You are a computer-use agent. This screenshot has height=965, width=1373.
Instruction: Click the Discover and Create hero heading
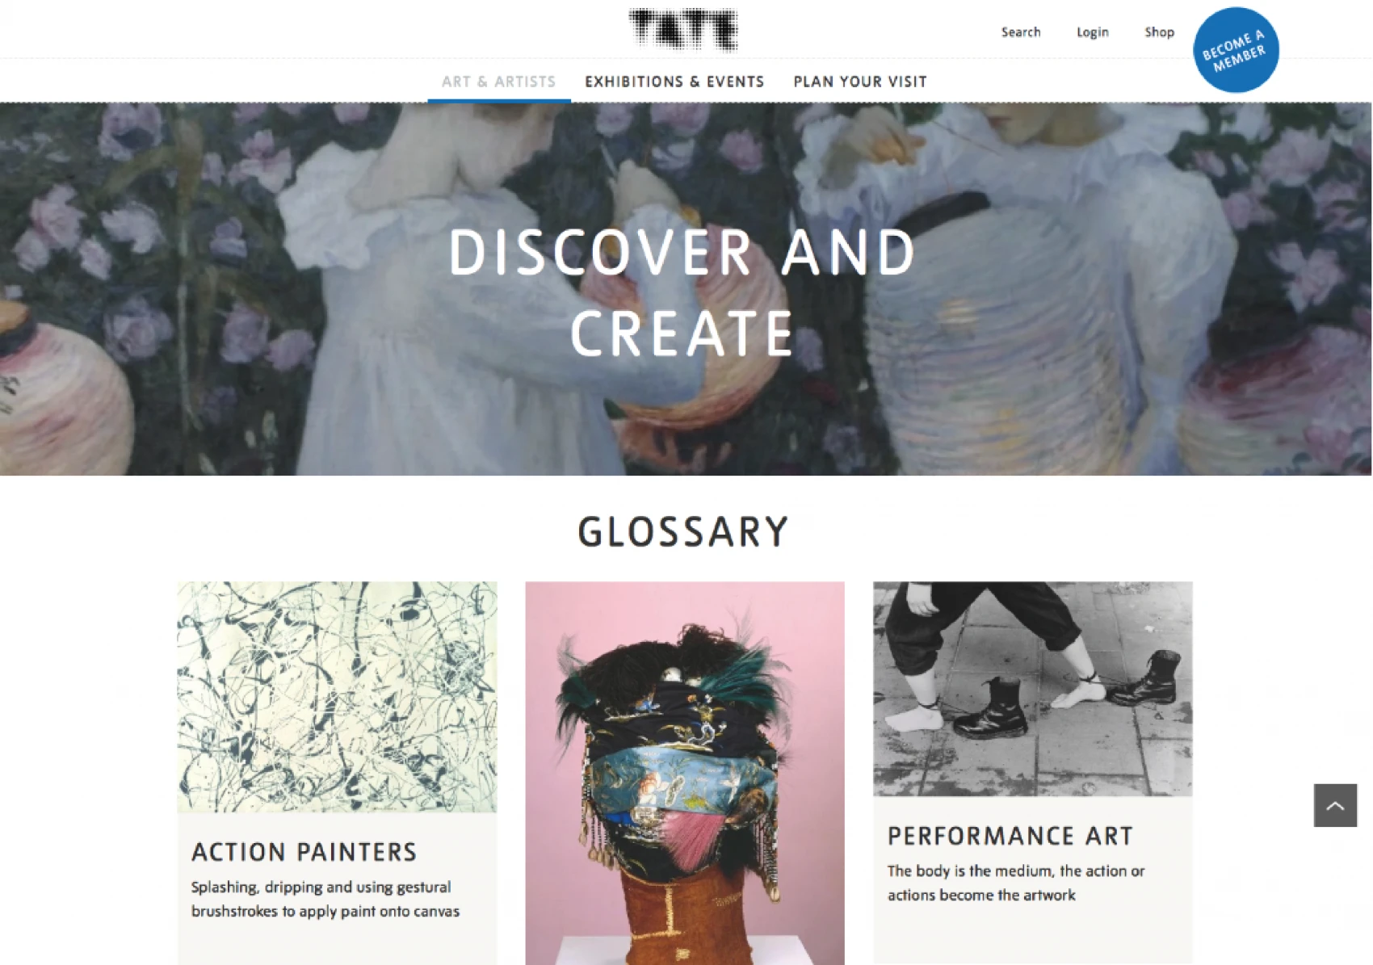(x=682, y=292)
